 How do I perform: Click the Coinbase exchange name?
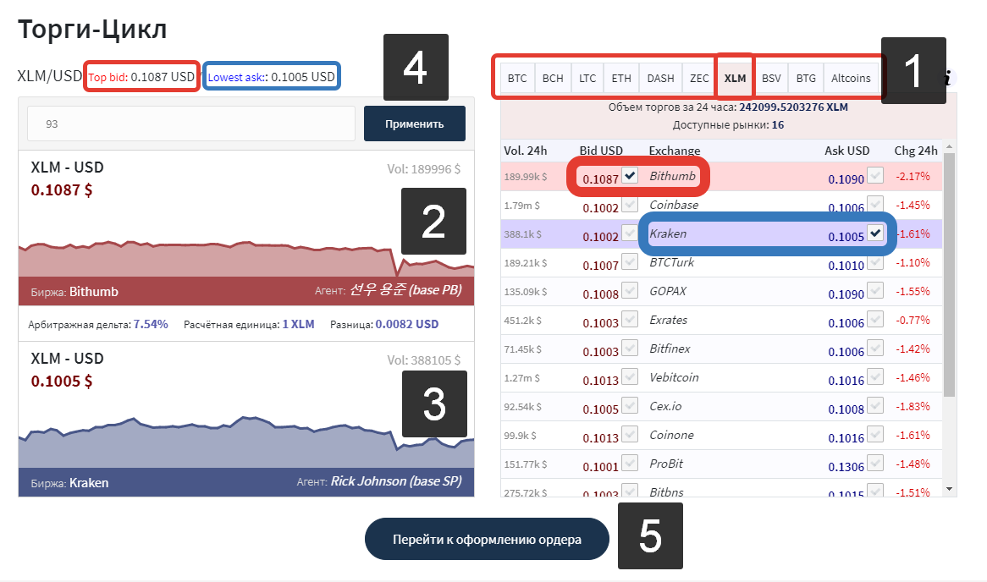(674, 205)
